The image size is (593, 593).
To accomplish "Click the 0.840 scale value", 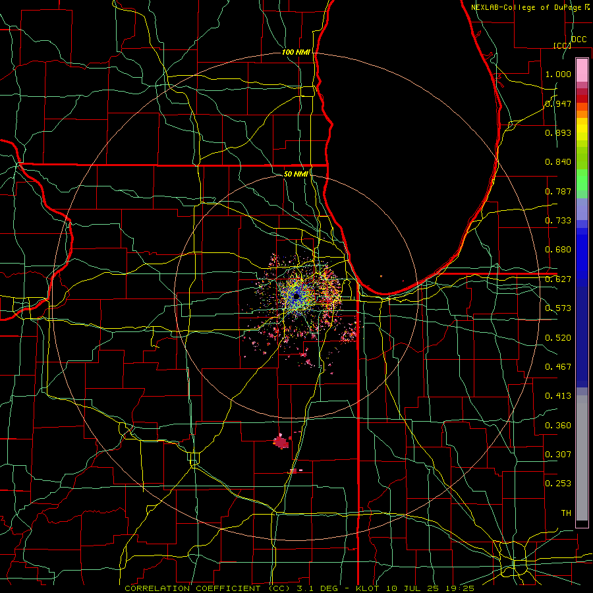I will pyautogui.click(x=558, y=162).
